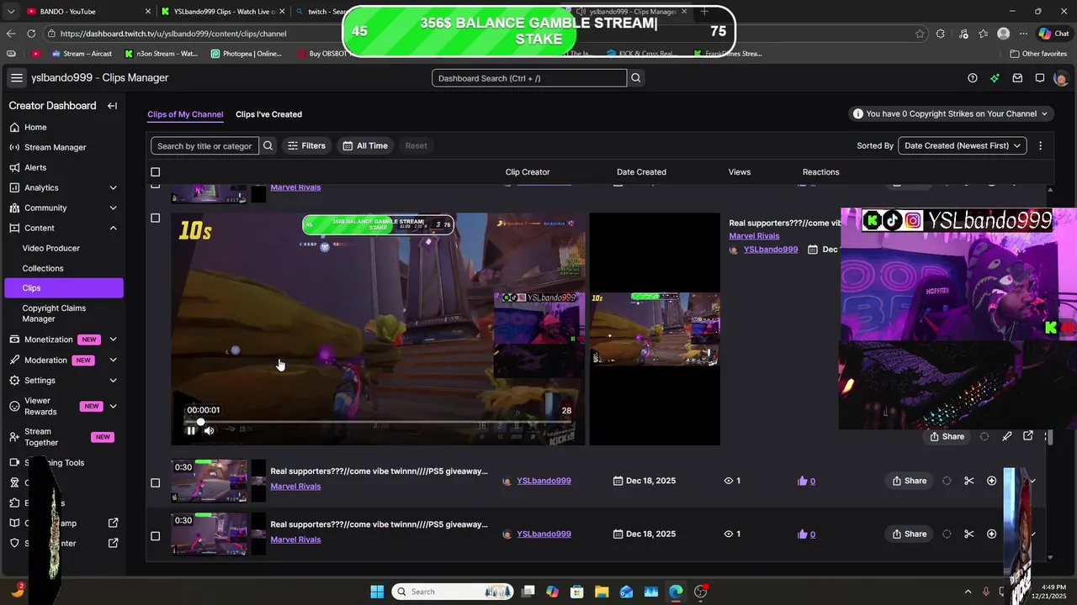Open the Copilot Chat button in the browser toolbar
The image size is (1077, 605).
click(1053, 34)
